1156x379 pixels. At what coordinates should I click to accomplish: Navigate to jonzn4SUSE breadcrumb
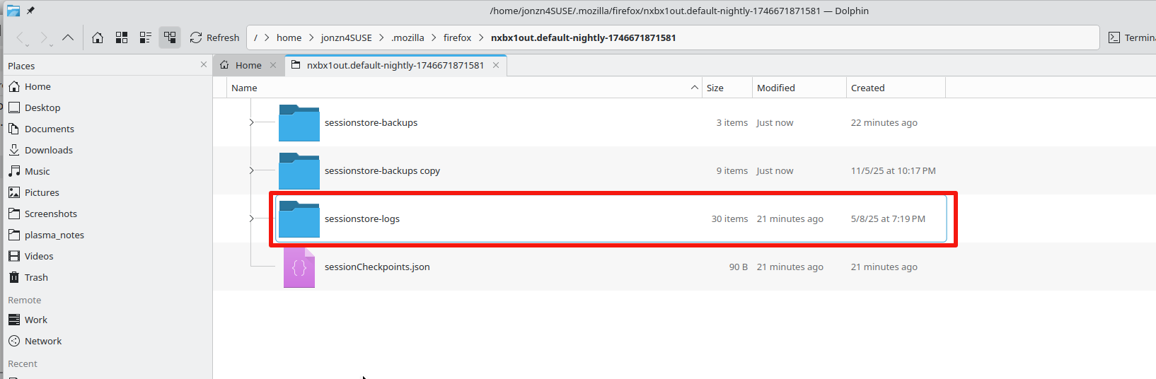(346, 37)
